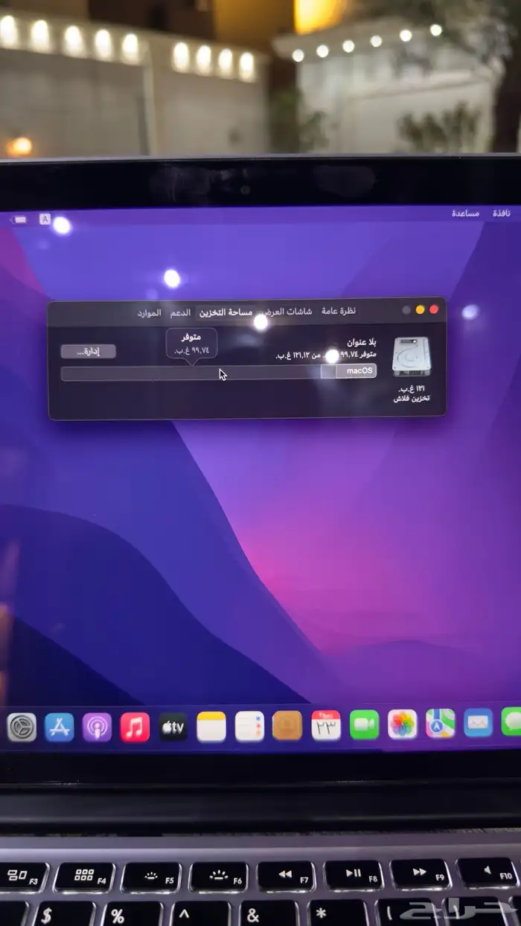Open the مساعدة menu in menu bar

(465, 213)
